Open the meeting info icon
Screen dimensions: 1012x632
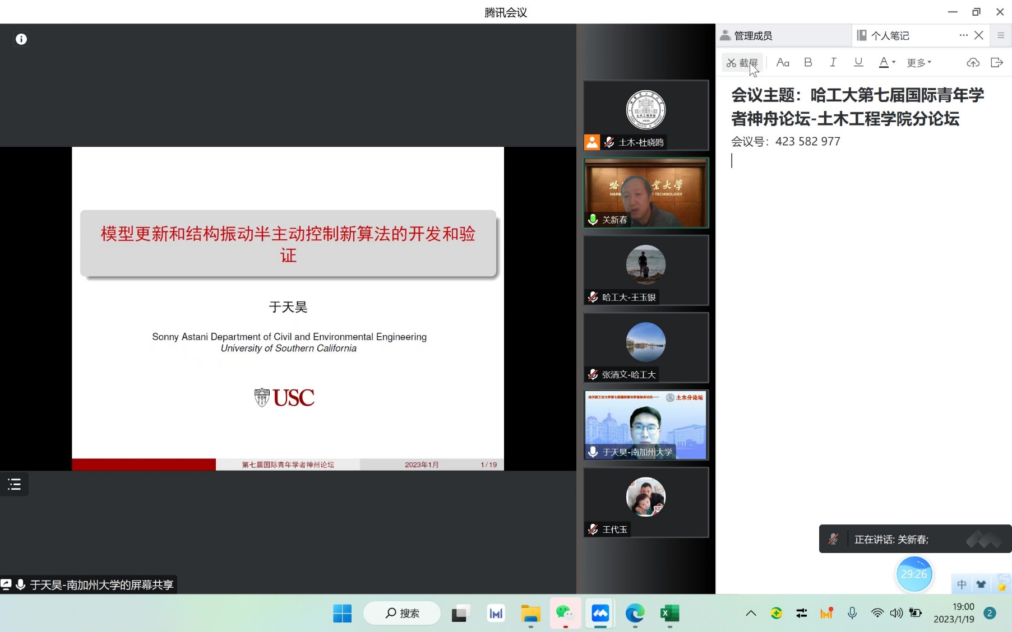21,39
